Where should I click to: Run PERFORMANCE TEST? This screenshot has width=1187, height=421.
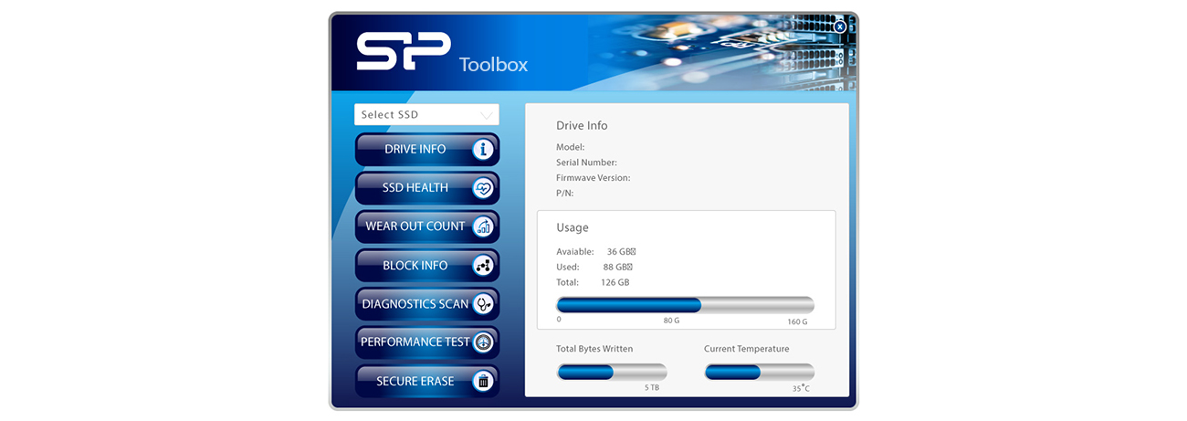[x=426, y=342]
